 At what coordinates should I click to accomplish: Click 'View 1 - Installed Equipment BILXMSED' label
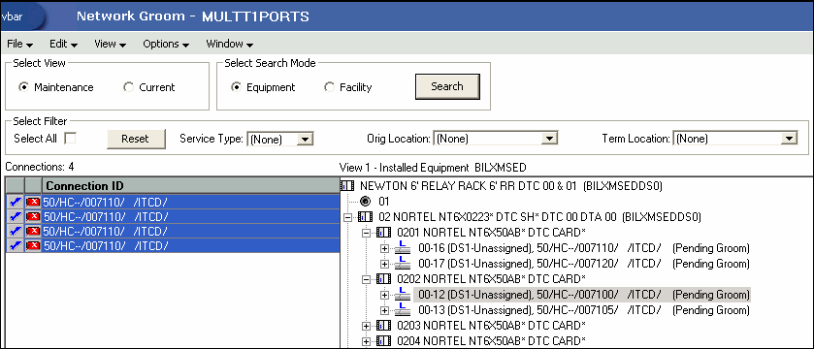click(x=433, y=168)
